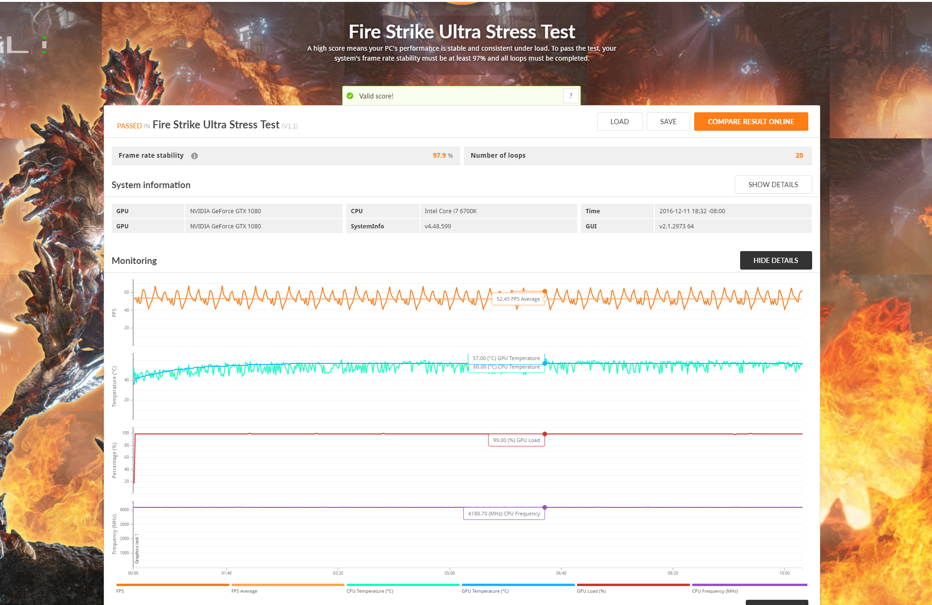Click the 57.00 GPU Temperature tooltip label
The width and height of the screenshot is (932, 605).
pos(506,359)
